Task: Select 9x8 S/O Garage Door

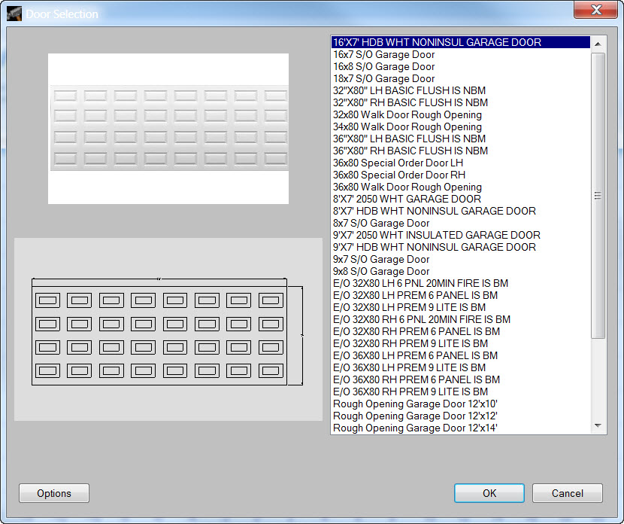Action: [x=461, y=271]
